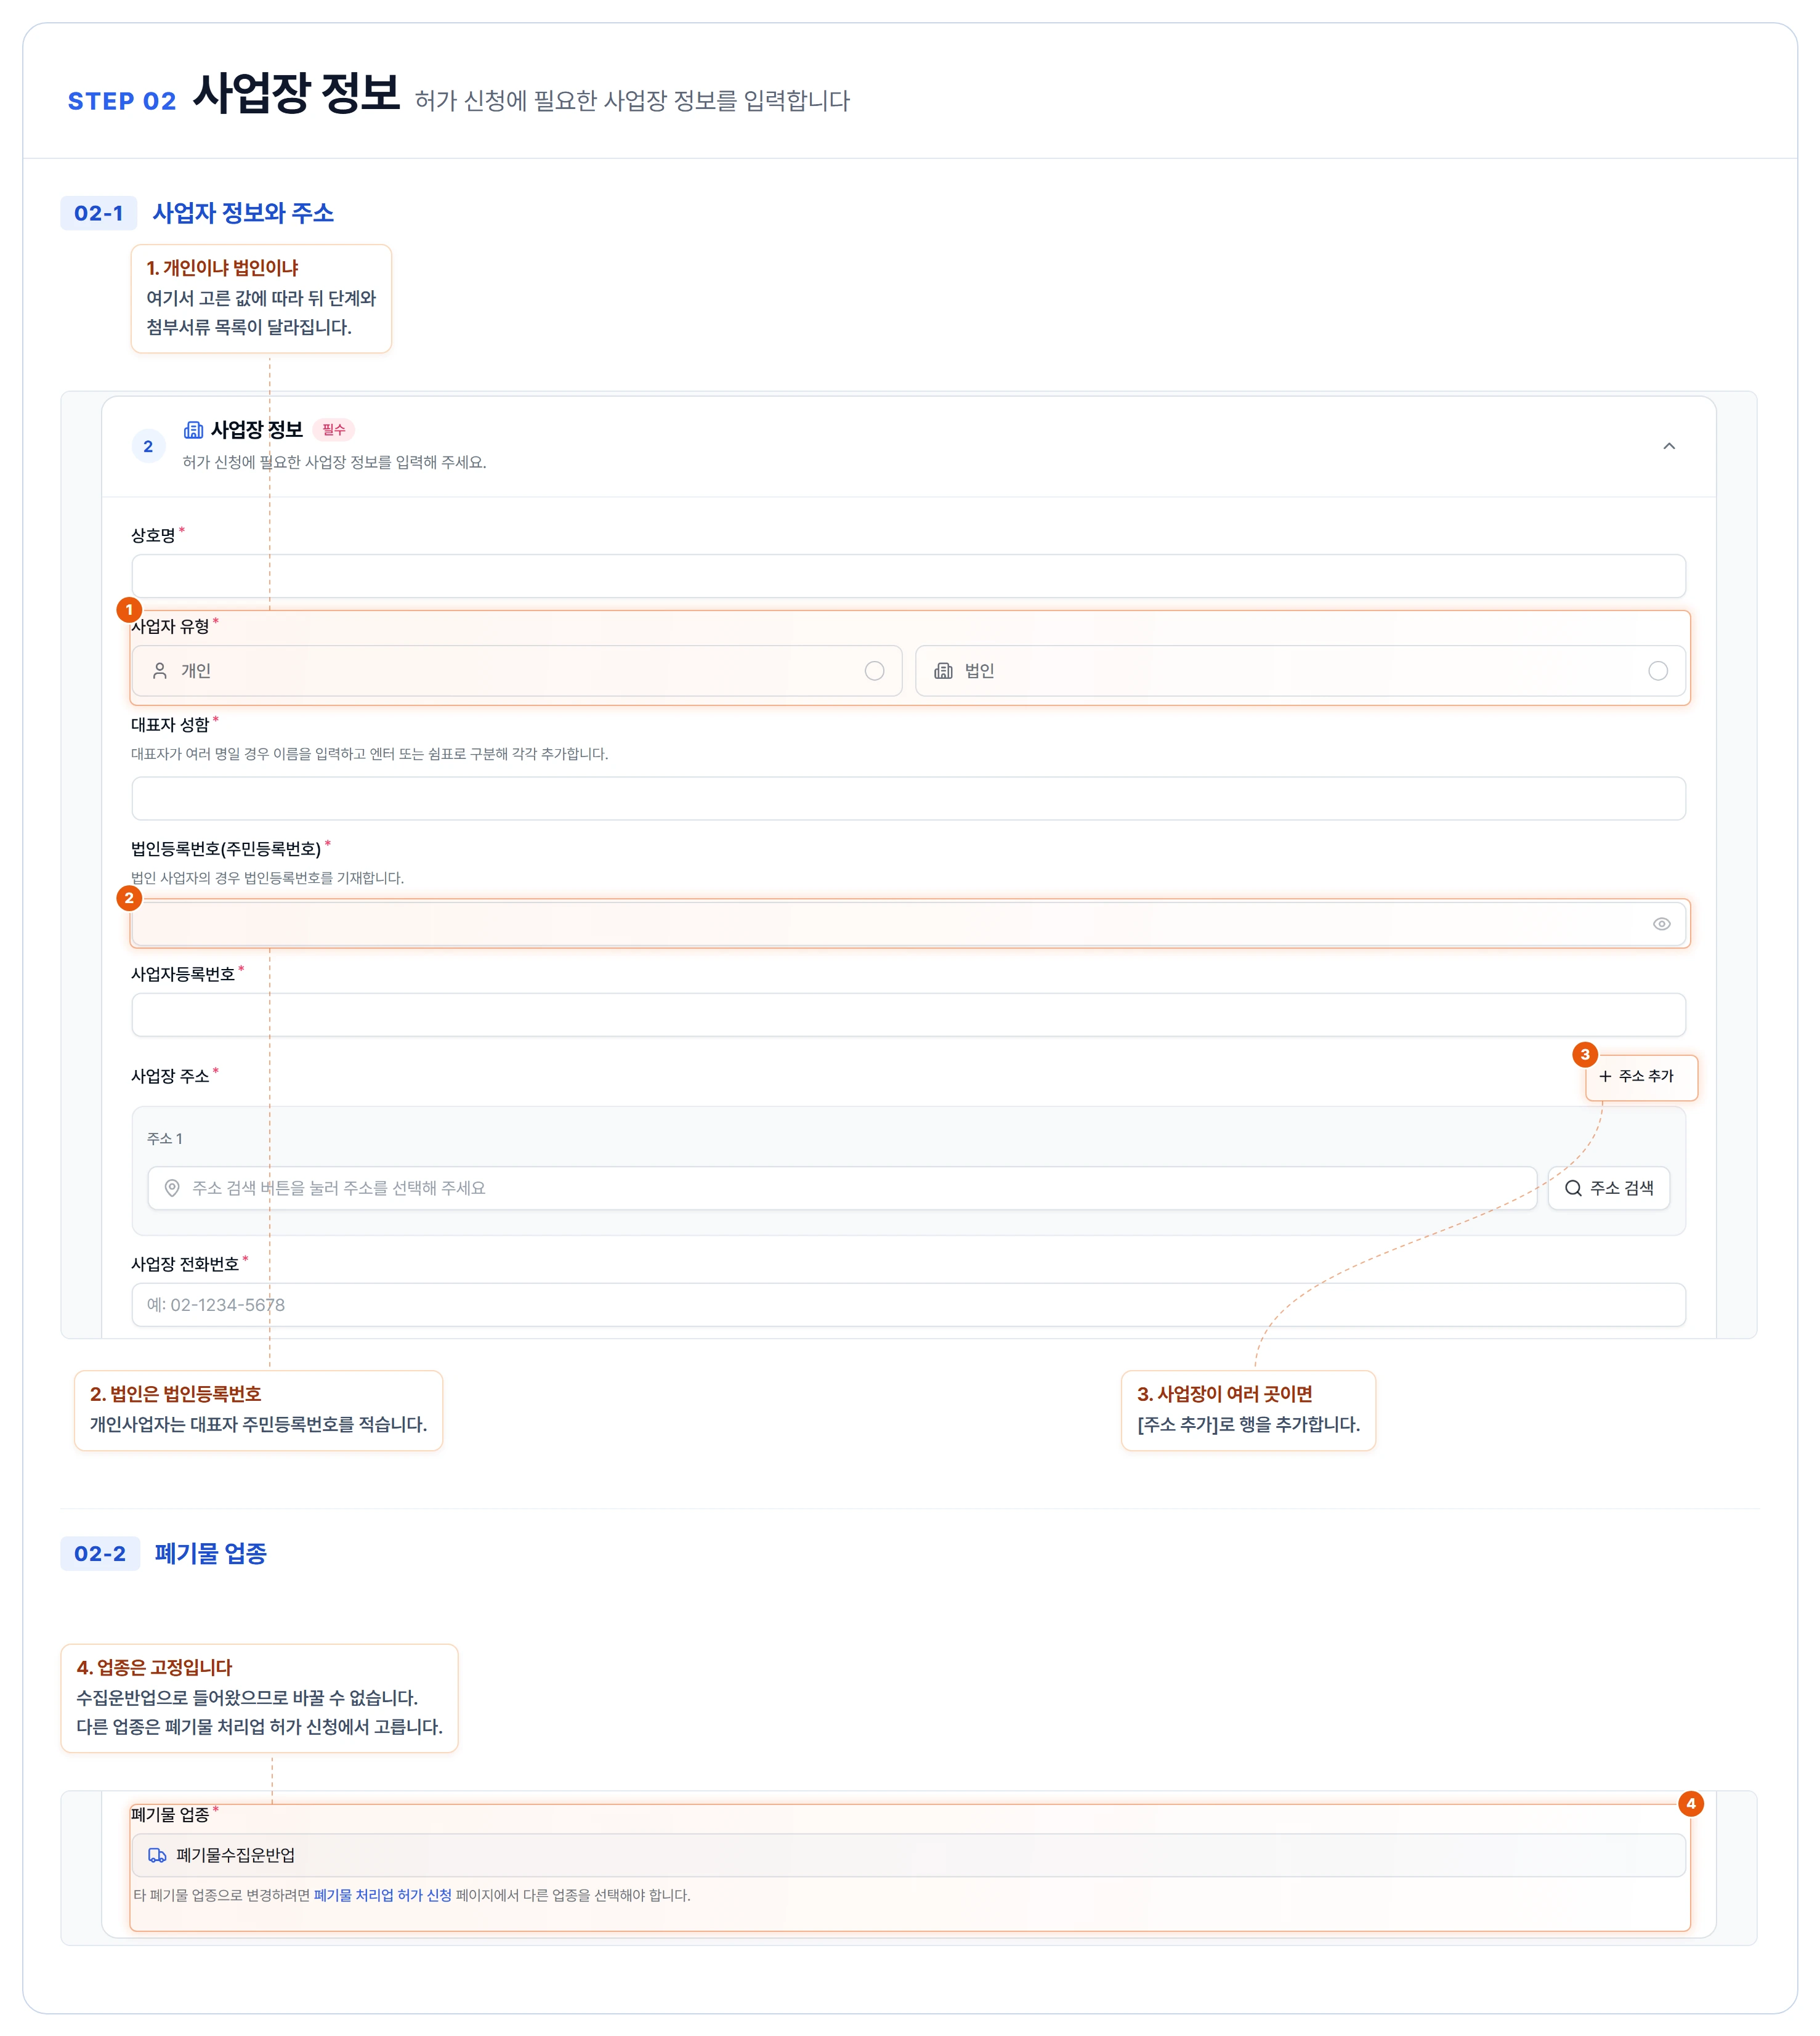This screenshot has height=2036, width=1820.
Task: Click the building icon in 법인 option
Action: pos(943,671)
